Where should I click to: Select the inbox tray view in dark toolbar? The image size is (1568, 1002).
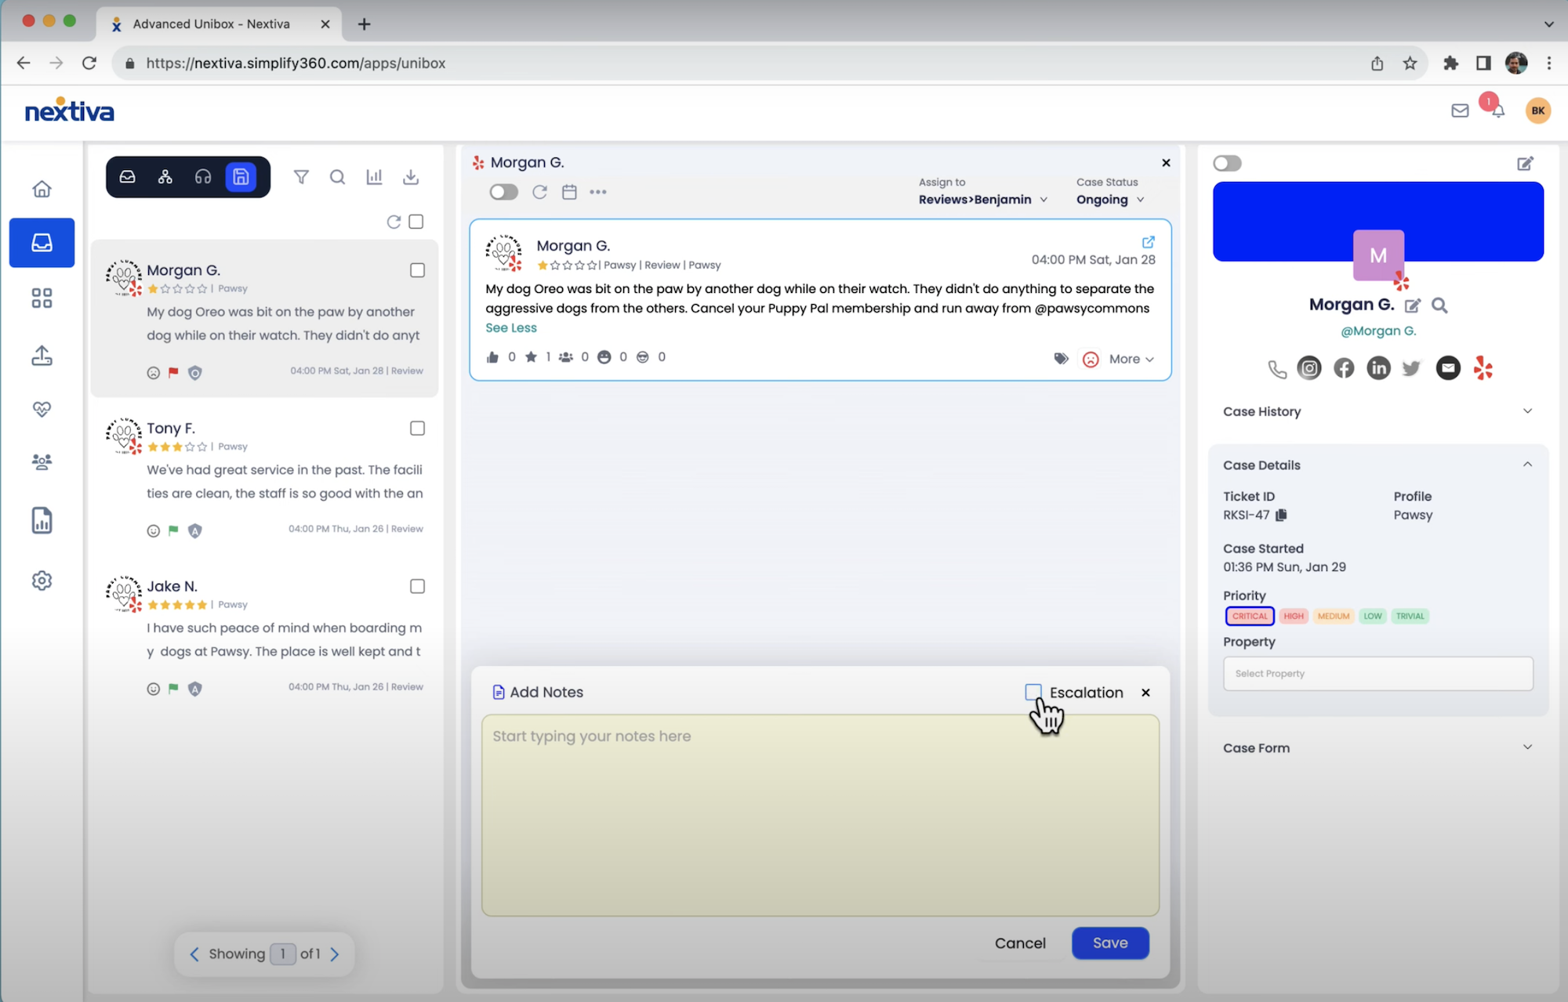[x=128, y=177]
